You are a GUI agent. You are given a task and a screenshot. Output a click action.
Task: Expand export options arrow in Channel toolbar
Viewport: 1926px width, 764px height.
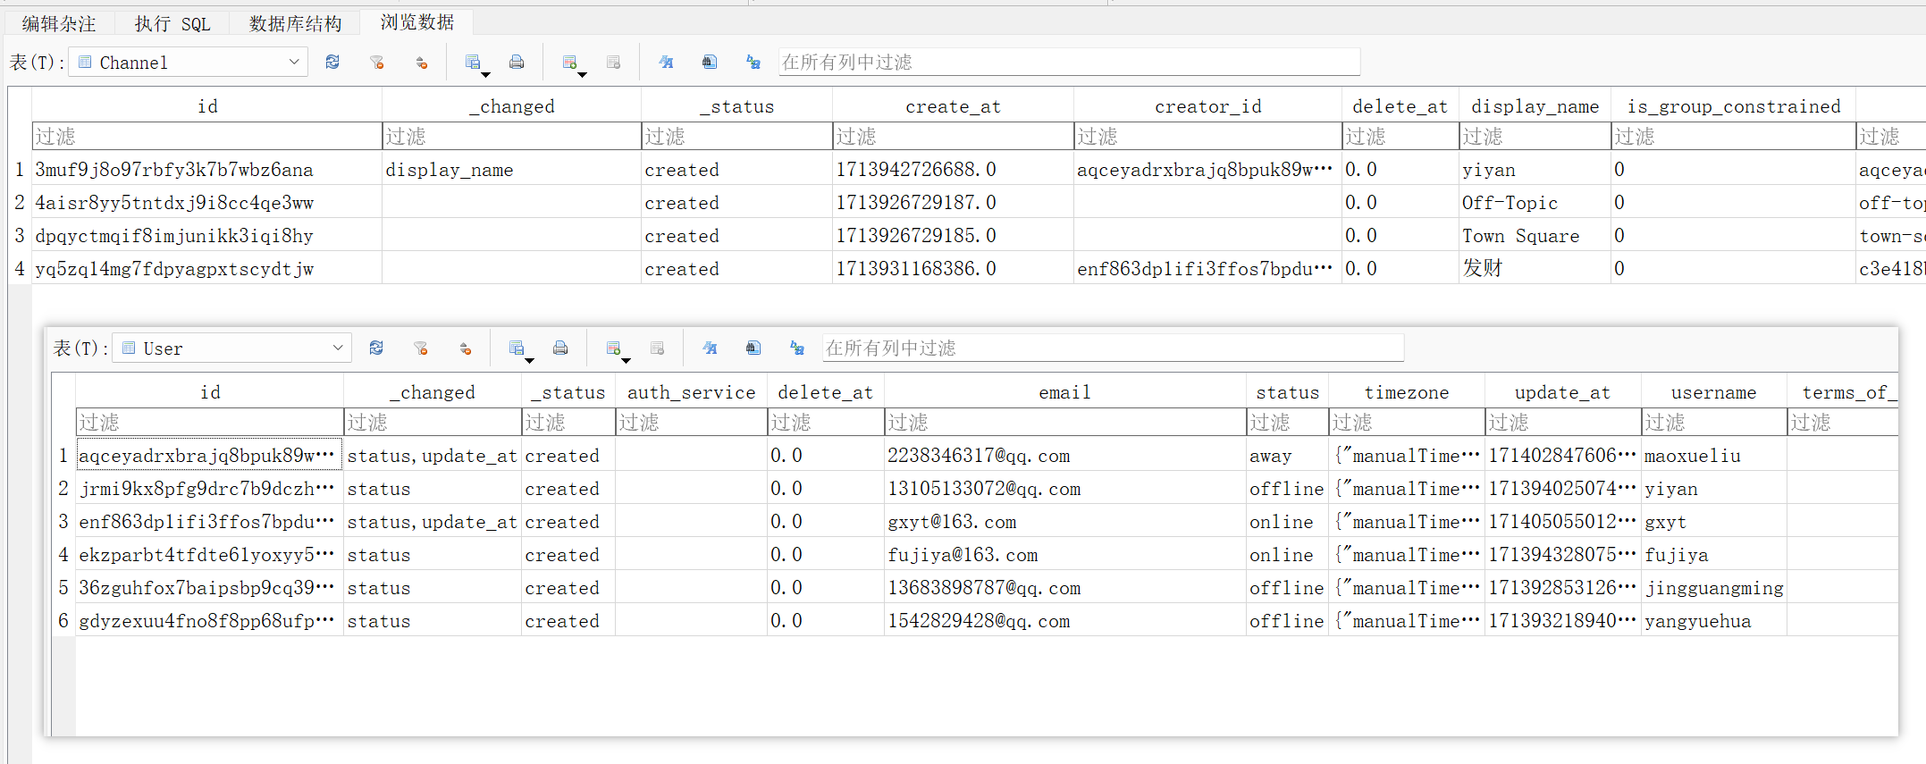point(485,74)
